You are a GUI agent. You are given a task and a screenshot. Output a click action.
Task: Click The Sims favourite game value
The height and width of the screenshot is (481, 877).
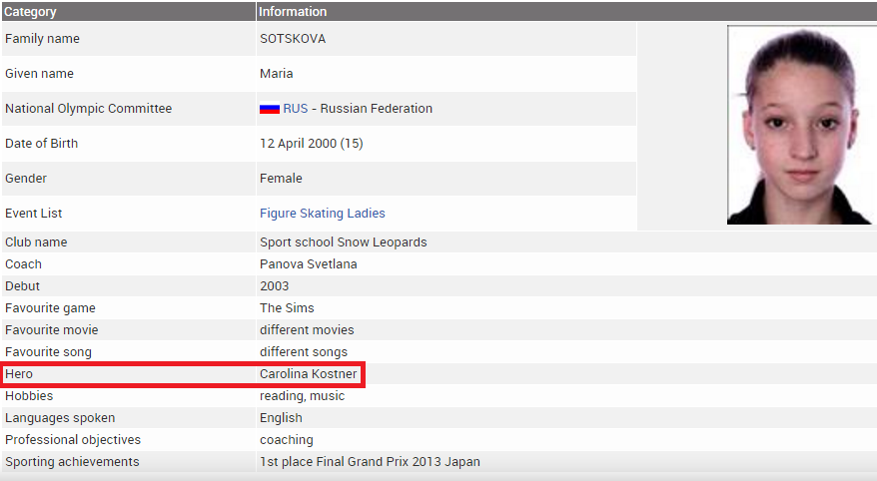pyautogui.click(x=287, y=308)
